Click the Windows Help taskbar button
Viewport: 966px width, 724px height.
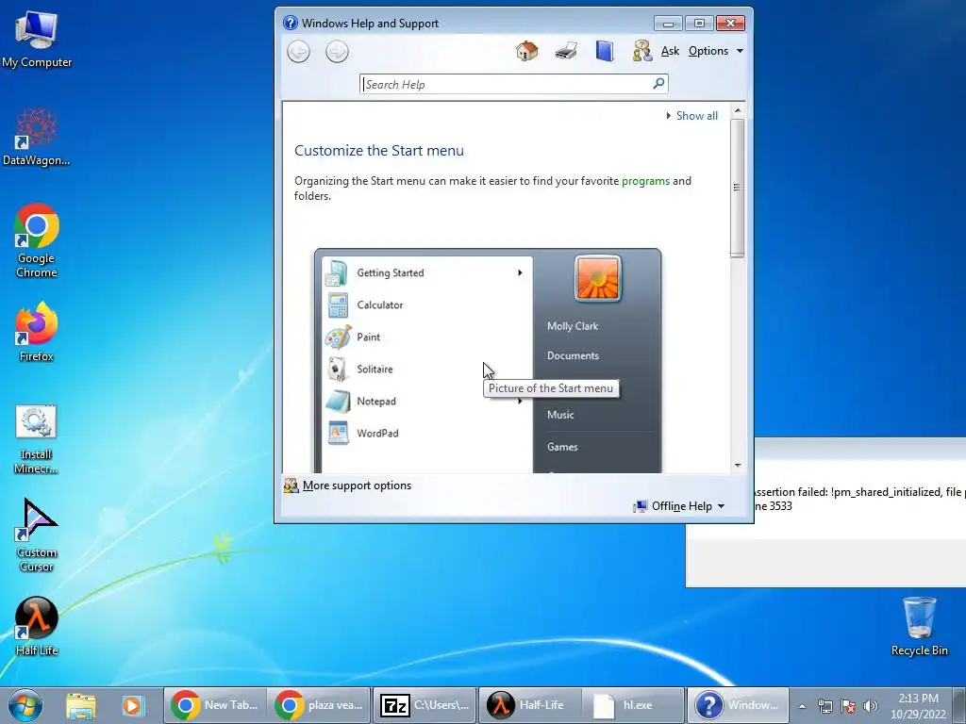[x=738, y=705]
